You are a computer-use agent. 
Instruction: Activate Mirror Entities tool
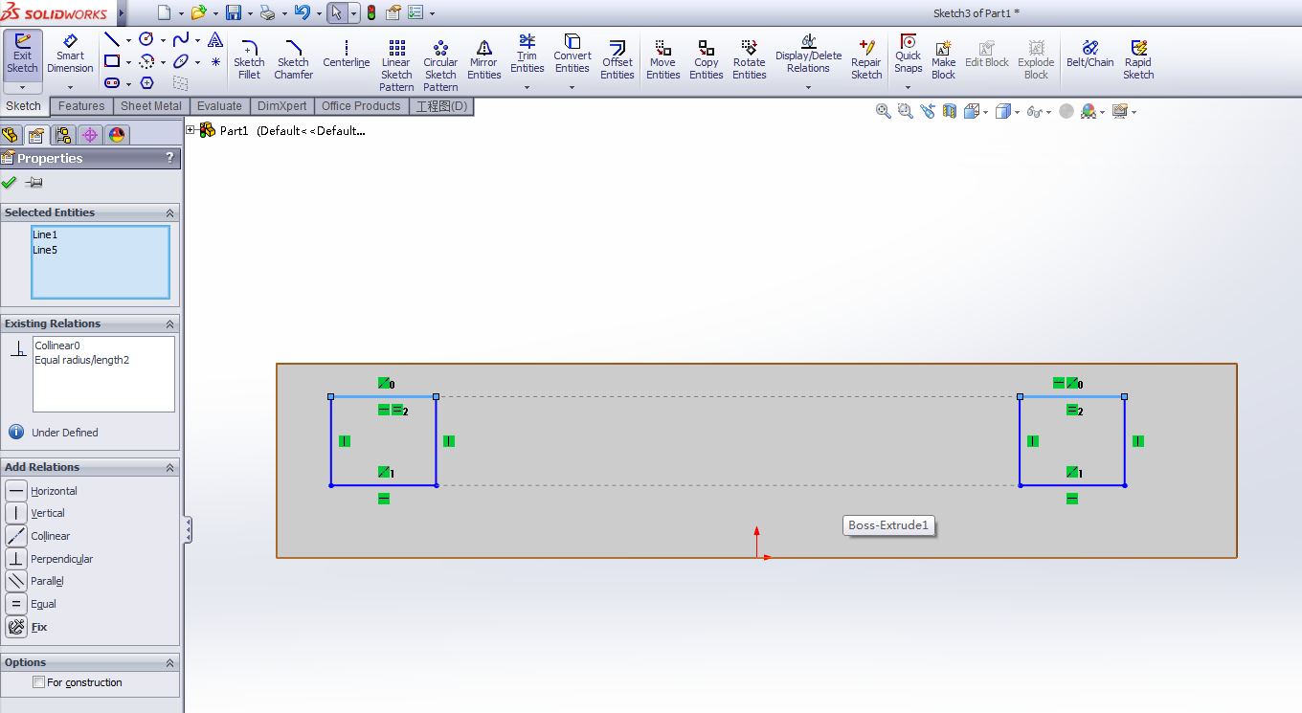(x=483, y=61)
